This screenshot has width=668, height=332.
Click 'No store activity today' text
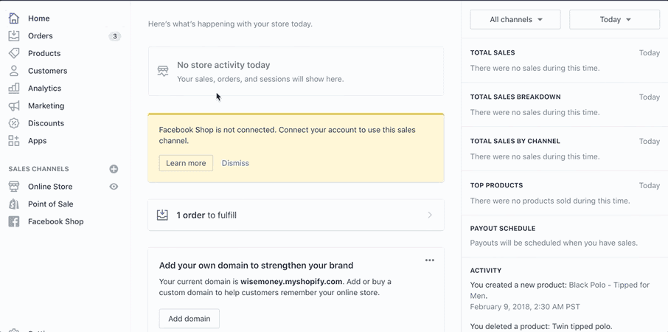coord(223,65)
